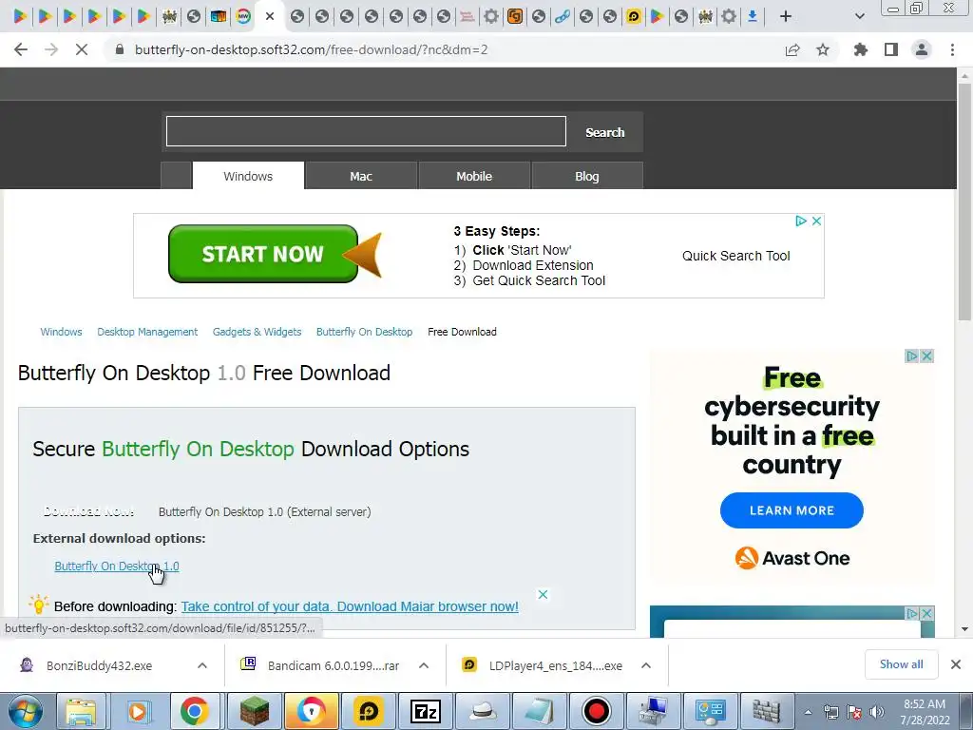
Task: Close the Quick Search Tool banner ad
Action: 816,221
